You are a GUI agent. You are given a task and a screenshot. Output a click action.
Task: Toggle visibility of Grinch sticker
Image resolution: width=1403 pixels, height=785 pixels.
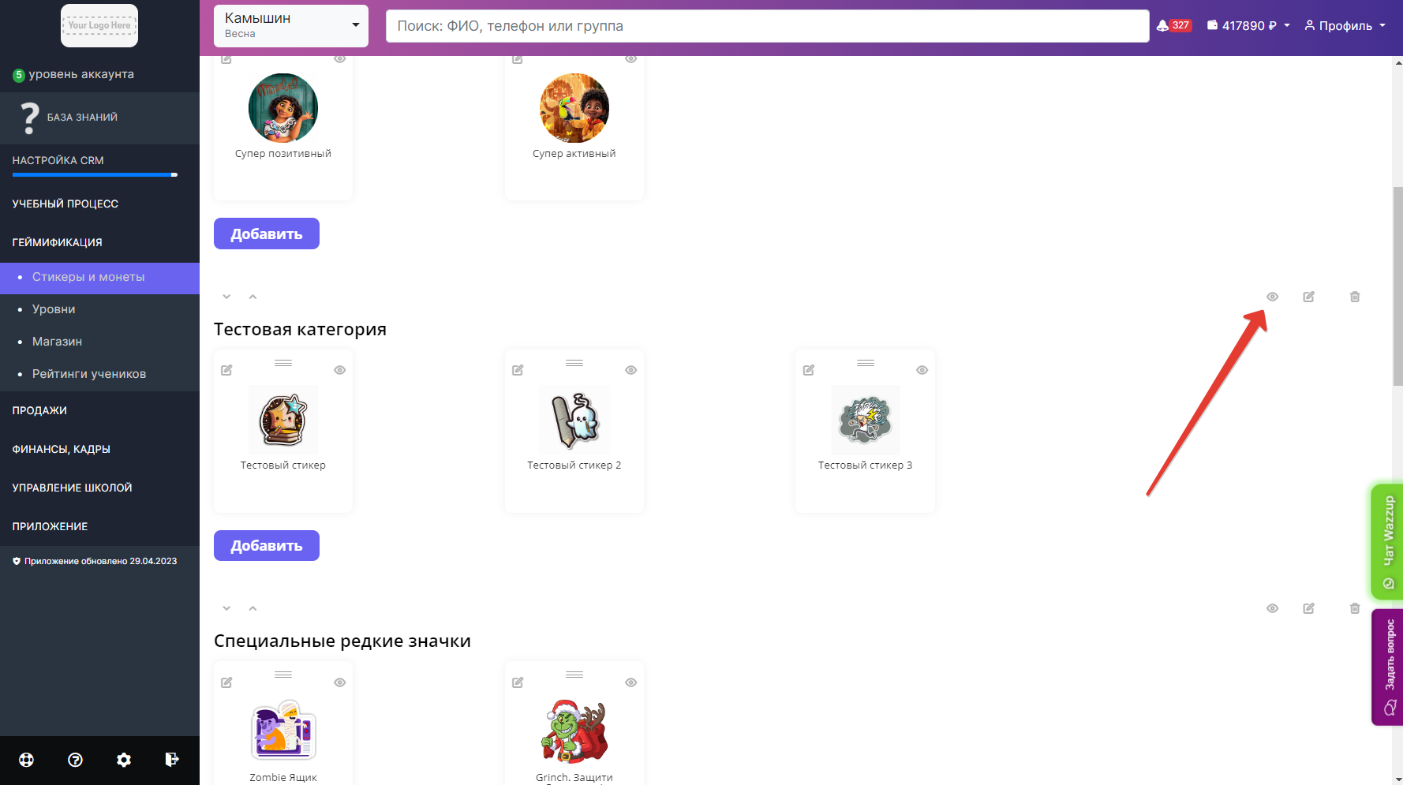[x=630, y=682]
